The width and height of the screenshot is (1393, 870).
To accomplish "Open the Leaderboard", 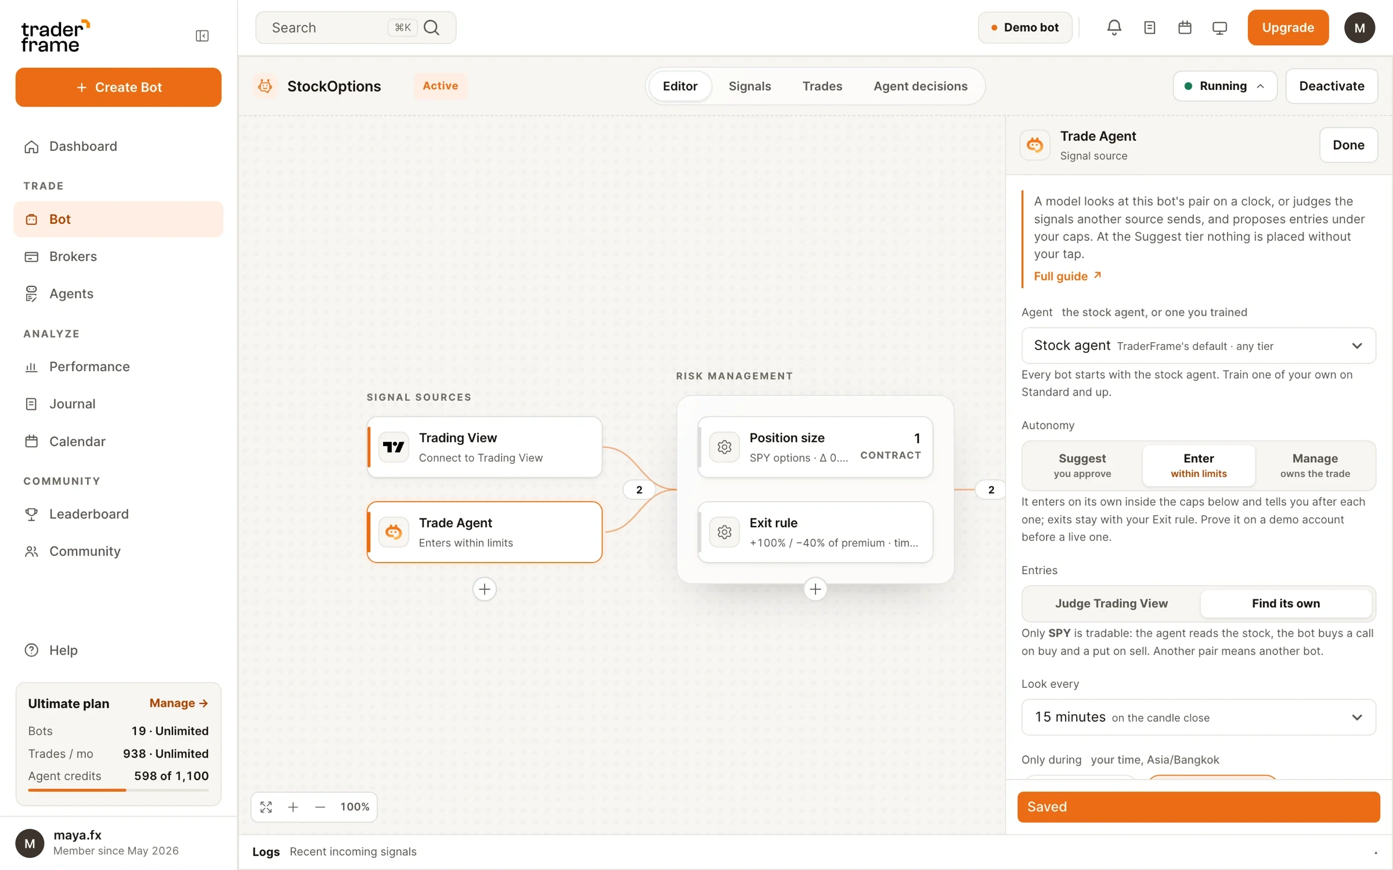I will (x=118, y=514).
